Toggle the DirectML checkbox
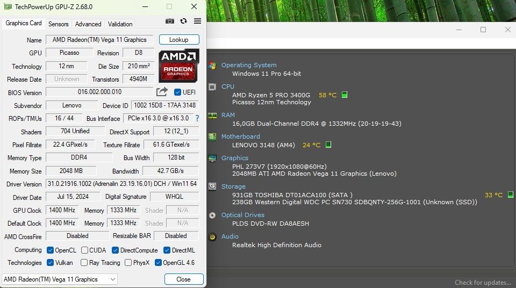 click(167, 250)
